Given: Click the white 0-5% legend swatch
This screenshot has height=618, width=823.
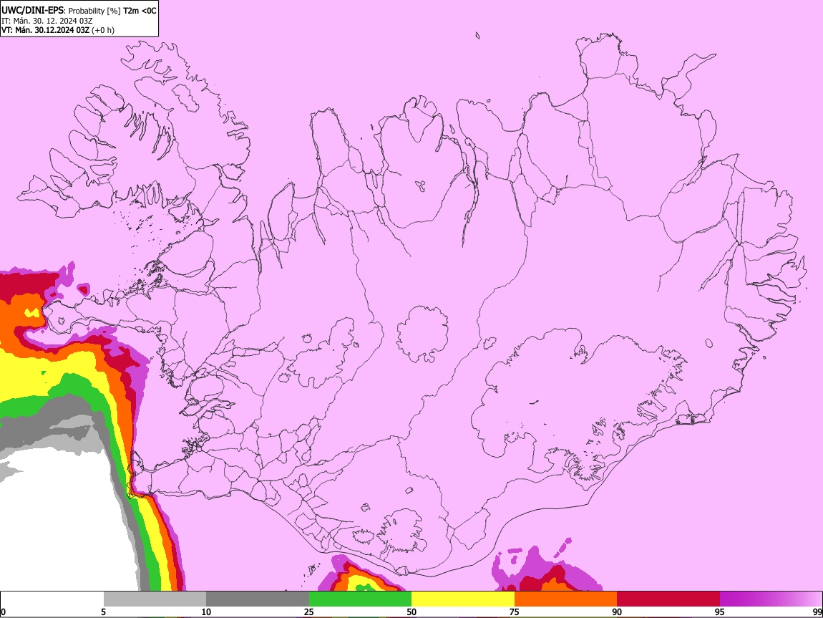Looking at the screenshot, I should click(52, 599).
